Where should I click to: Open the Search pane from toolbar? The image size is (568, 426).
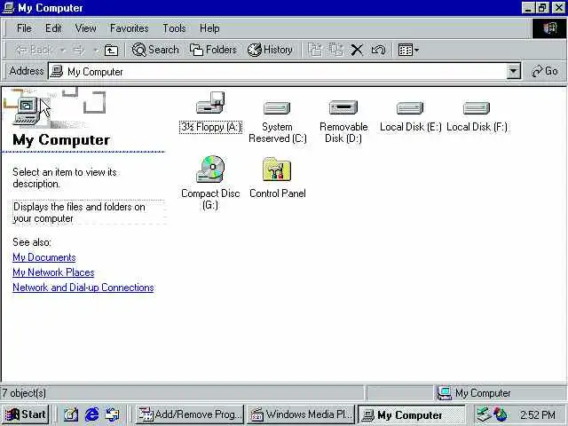click(x=155, y=50)
